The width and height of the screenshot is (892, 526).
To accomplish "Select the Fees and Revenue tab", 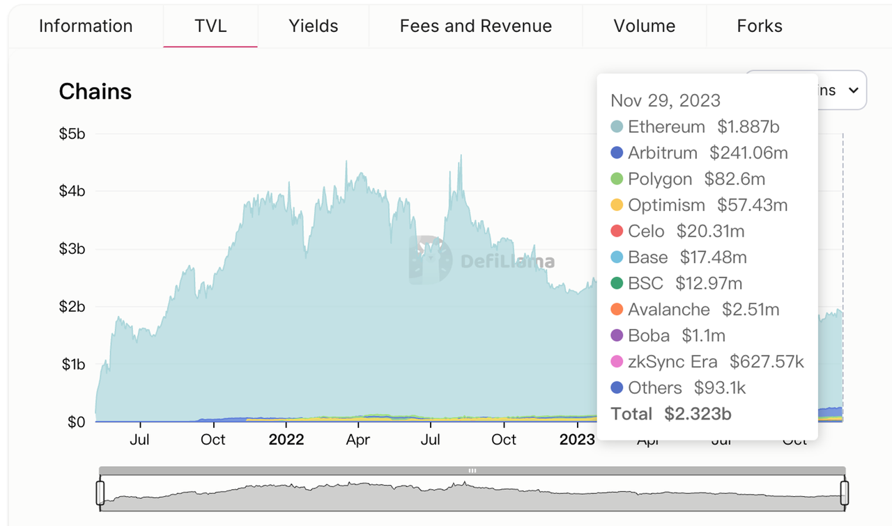I will (x=475, y=26).
